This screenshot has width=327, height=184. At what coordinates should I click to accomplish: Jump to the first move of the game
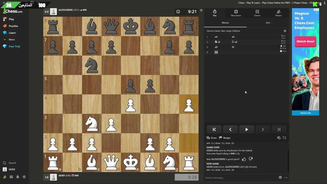pos(214,130)
